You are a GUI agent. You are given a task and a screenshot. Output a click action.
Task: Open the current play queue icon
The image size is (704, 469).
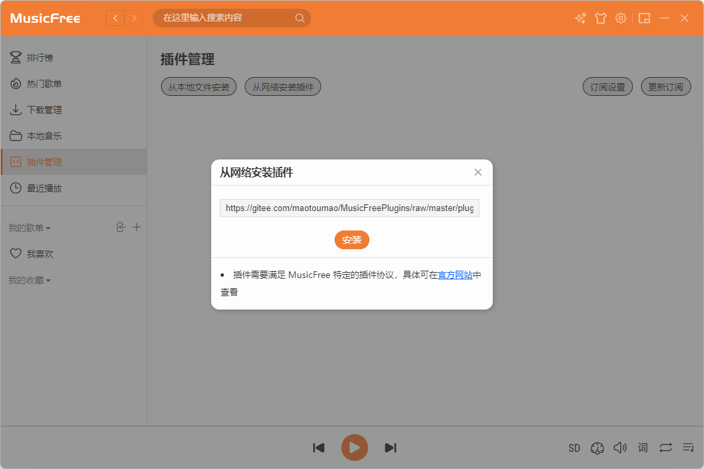[x=688, y=448]
